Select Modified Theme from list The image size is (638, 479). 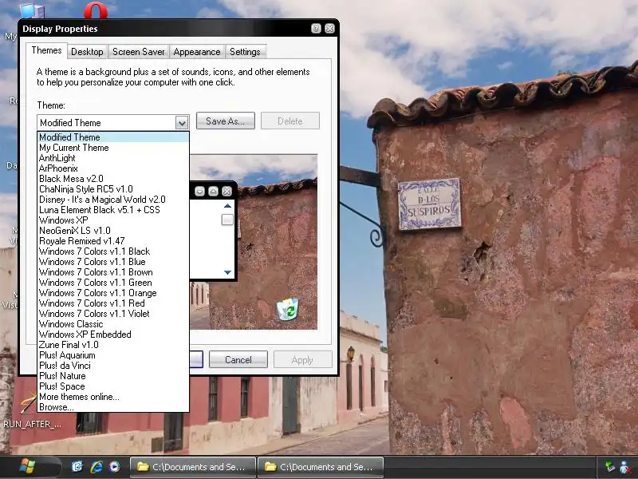[113, 137]
